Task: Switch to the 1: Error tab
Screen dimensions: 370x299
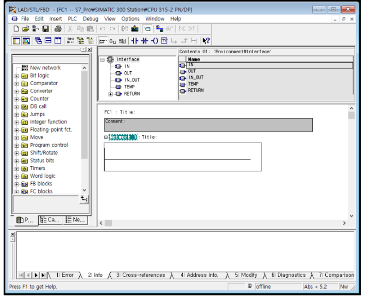Action: (x=64, y=275)
